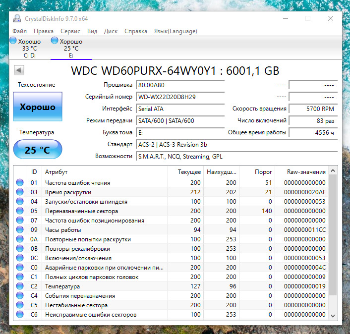350x334 pixels.
Task: Open the Язык(Language) menu
Action: pos(175,31)
